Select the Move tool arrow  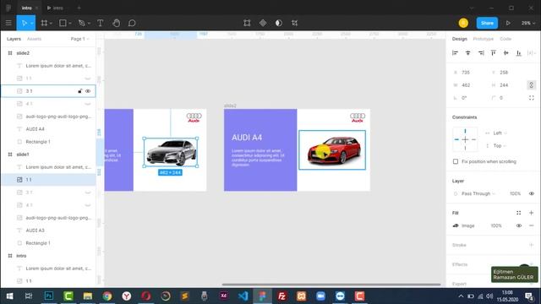point(24,23)
